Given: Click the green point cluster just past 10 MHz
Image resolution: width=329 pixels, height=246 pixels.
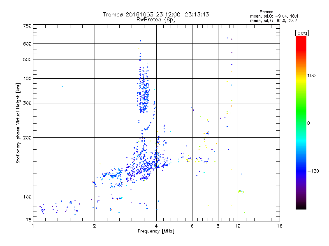Looking at the screenshot, I should tap(241, 191).
